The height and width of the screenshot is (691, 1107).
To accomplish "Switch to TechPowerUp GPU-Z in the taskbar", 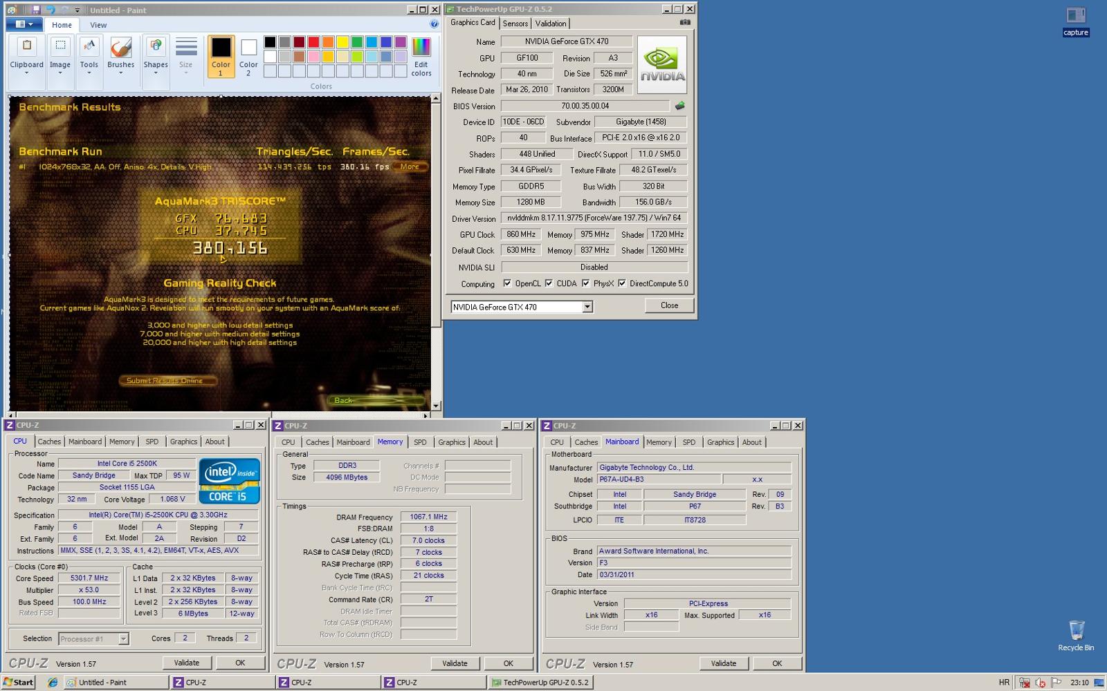I will 540,682.
